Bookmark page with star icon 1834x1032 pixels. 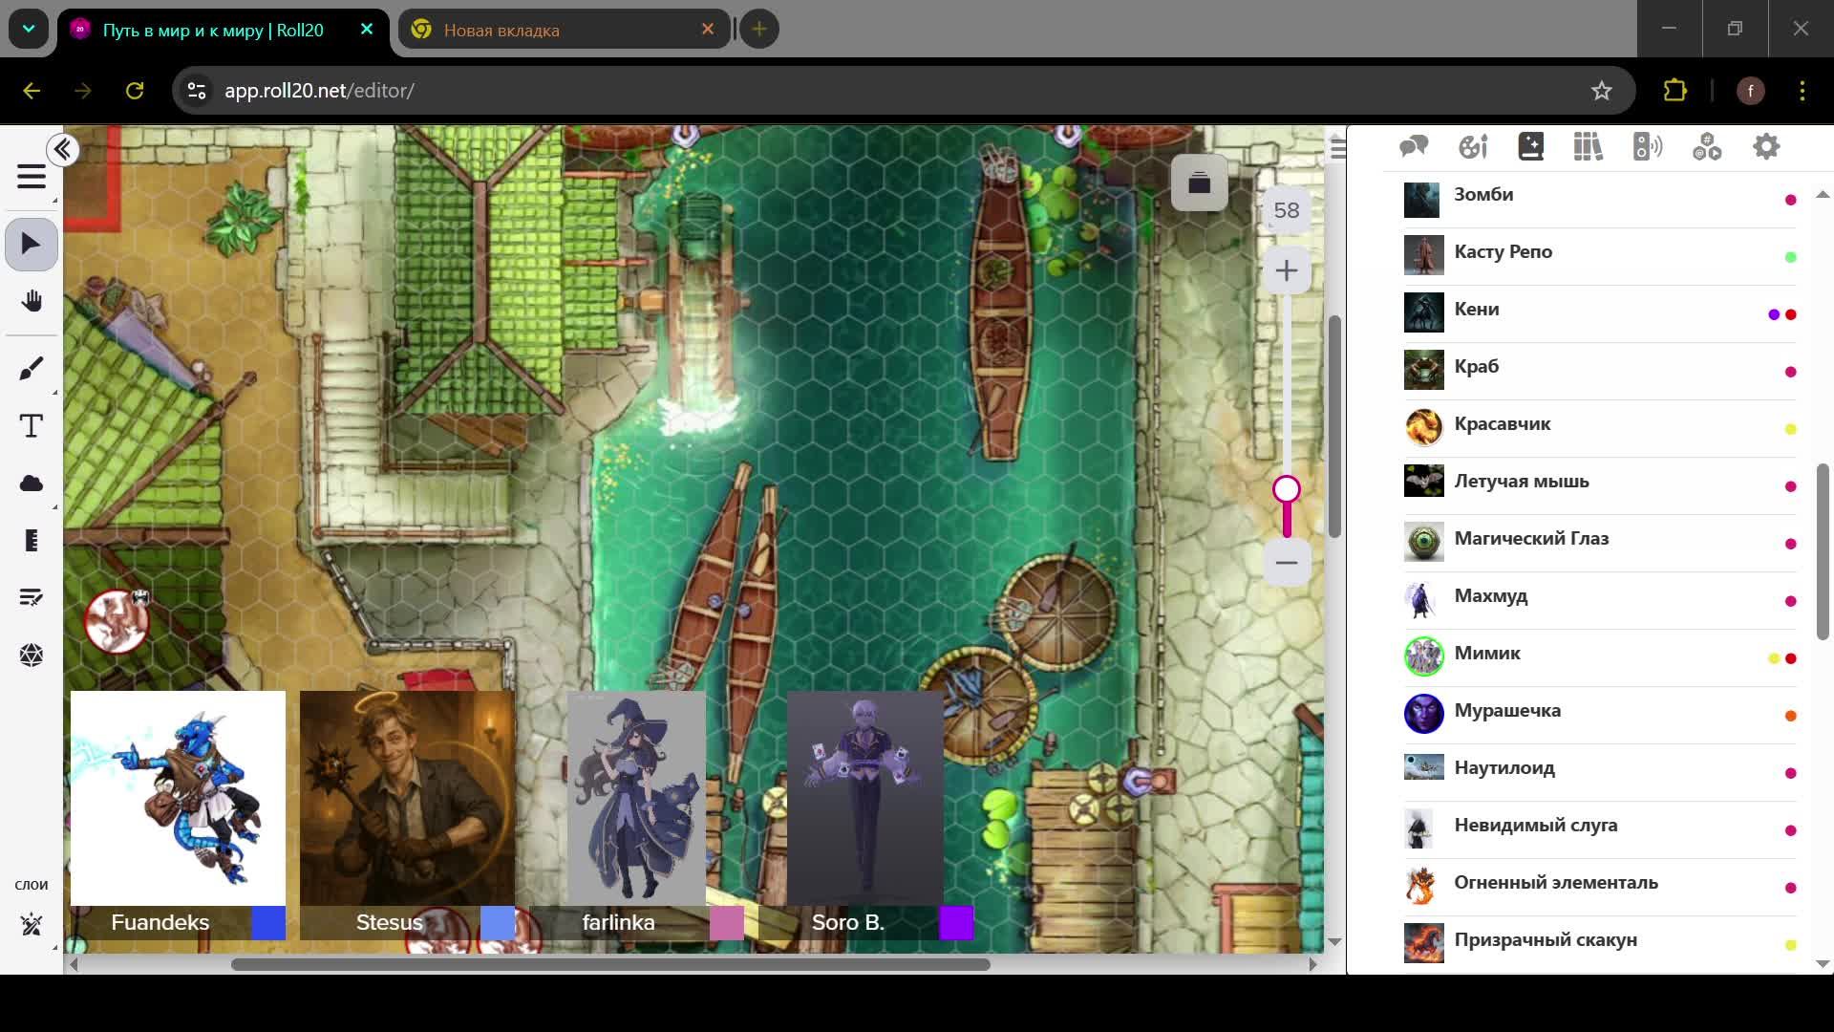click(x=1601, y=91)
